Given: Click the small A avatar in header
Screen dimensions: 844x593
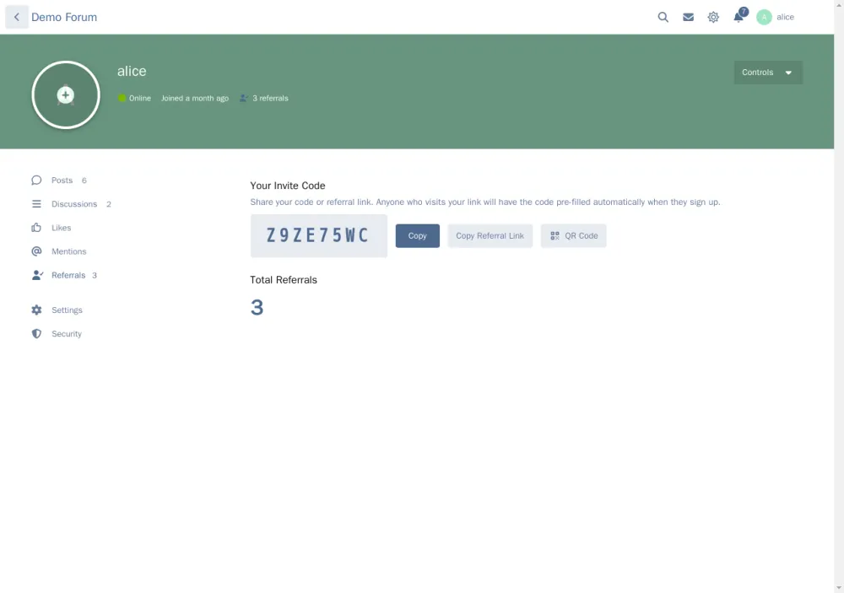Looking at the screenshot, I should pyautogui.click(x=764, y=17).
